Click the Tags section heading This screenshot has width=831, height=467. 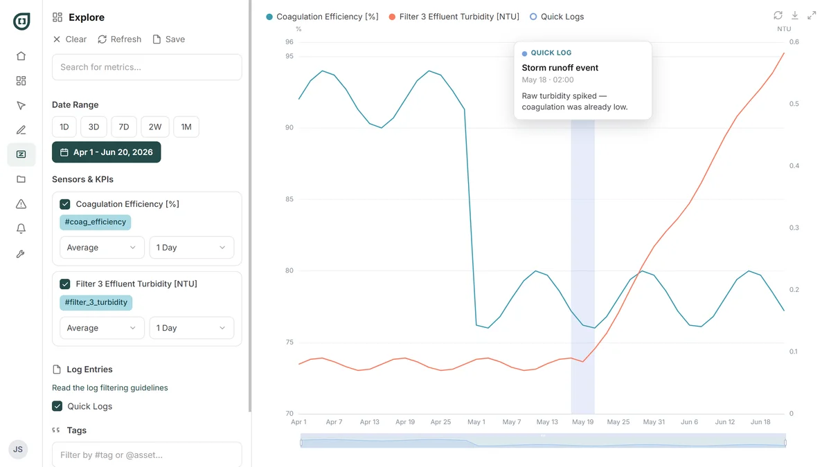pos(77,430)
